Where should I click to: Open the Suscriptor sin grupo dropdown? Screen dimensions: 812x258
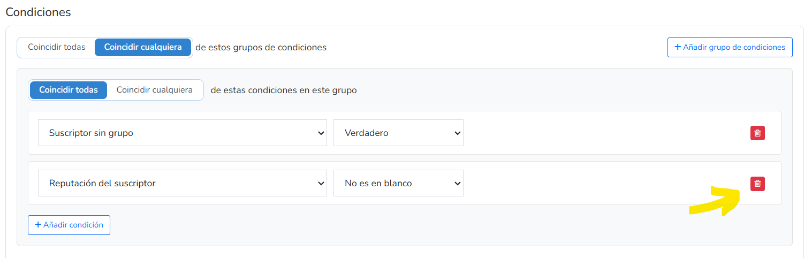[x=183, y=133]
